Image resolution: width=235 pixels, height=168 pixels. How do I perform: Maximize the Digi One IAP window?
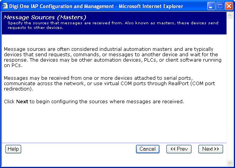point(220,6)
